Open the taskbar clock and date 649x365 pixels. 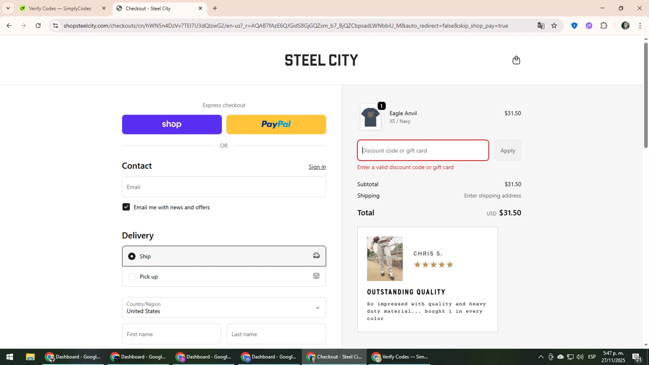point(613,357)
